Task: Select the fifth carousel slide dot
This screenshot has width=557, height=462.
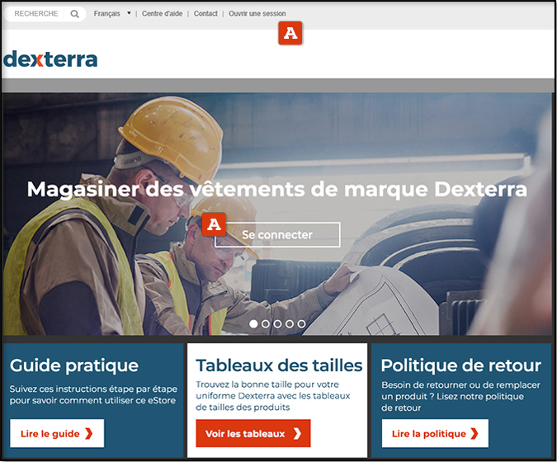Action: click(301, 324)
